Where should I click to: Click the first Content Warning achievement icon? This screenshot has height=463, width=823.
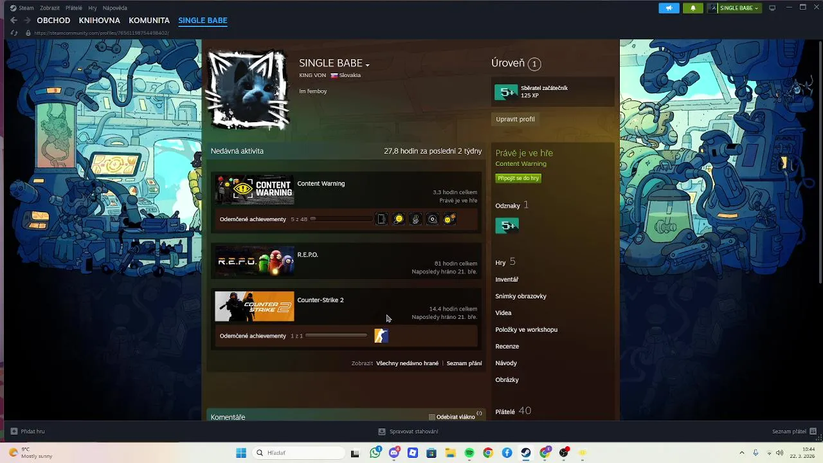tap(382, 219)
